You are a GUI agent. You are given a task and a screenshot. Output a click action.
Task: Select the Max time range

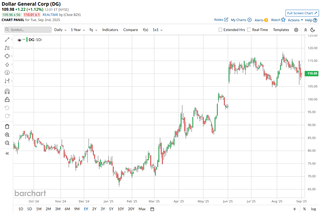(x=142, y=209)
